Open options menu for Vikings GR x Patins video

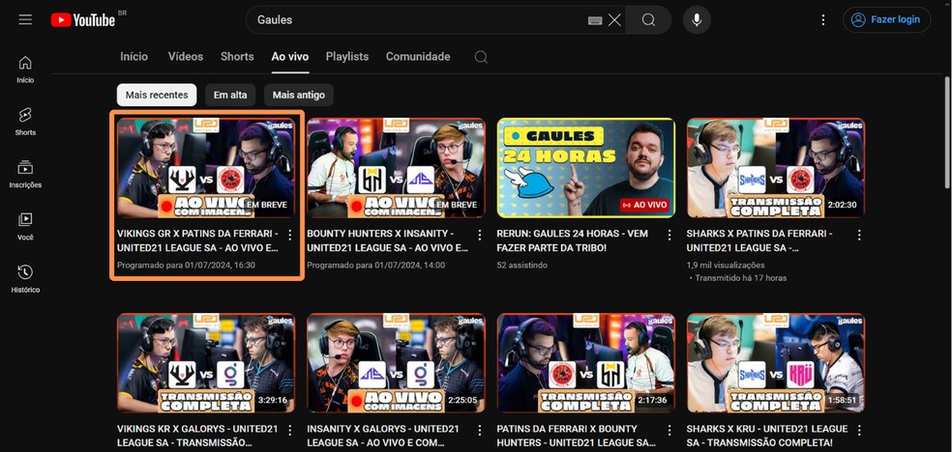point(289,235)
